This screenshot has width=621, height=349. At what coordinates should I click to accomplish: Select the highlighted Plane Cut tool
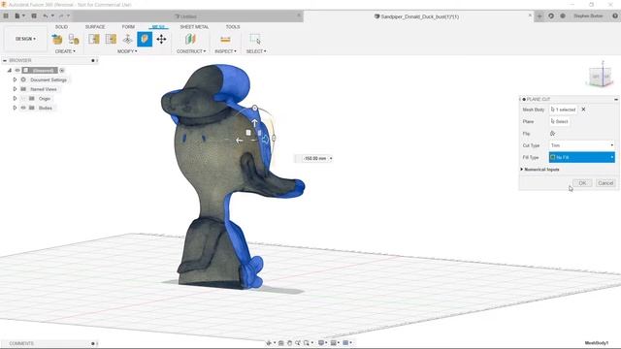145,39
